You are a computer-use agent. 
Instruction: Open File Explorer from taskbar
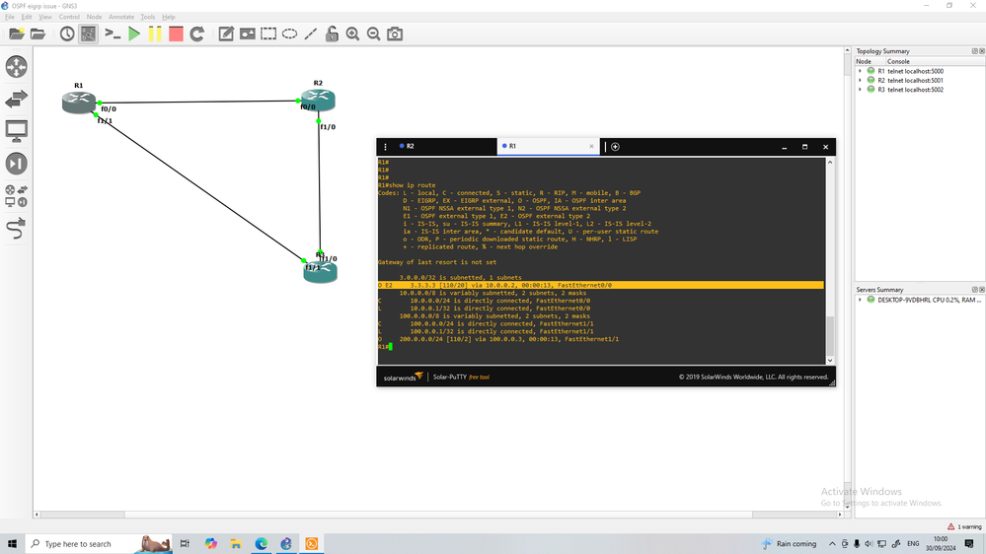236,543
